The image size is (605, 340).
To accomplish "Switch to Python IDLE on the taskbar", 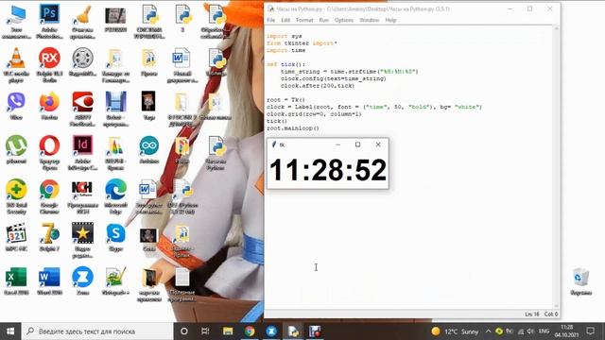I will (x=293, y=331).
